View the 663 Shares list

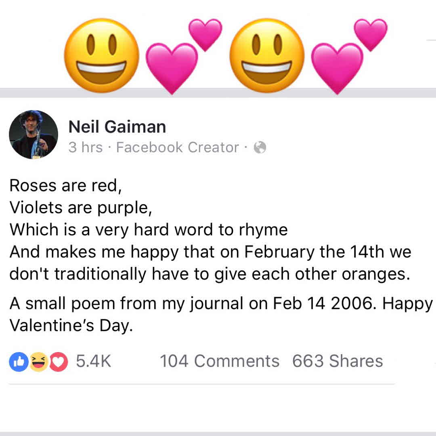tap(337, 361)
